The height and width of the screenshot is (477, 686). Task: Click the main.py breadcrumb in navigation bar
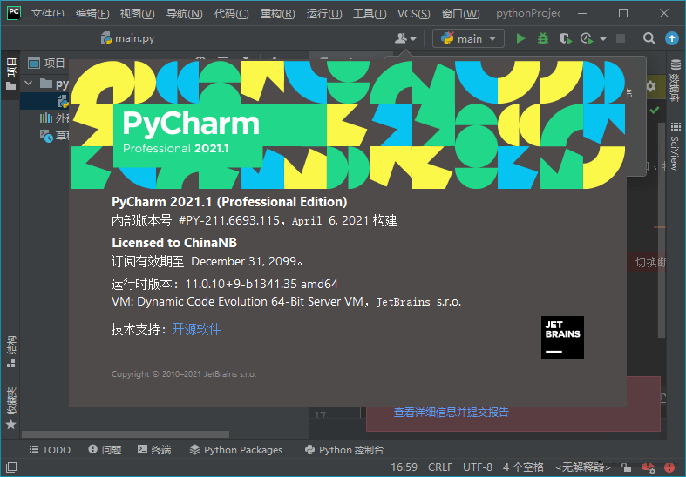[128, 38]
